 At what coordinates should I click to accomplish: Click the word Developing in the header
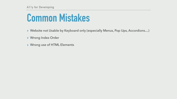coord(46,7)
